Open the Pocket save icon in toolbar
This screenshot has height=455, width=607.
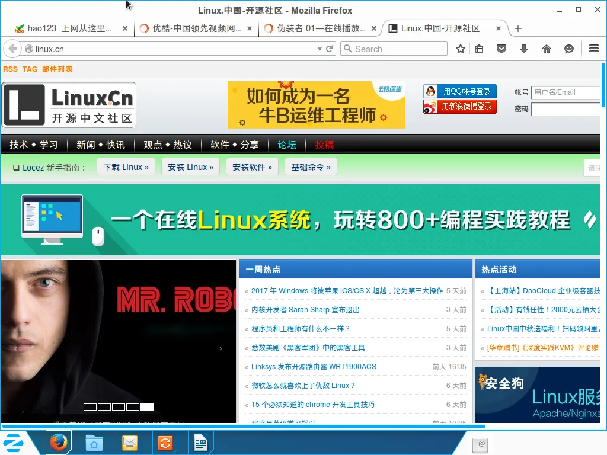[501, 49]
